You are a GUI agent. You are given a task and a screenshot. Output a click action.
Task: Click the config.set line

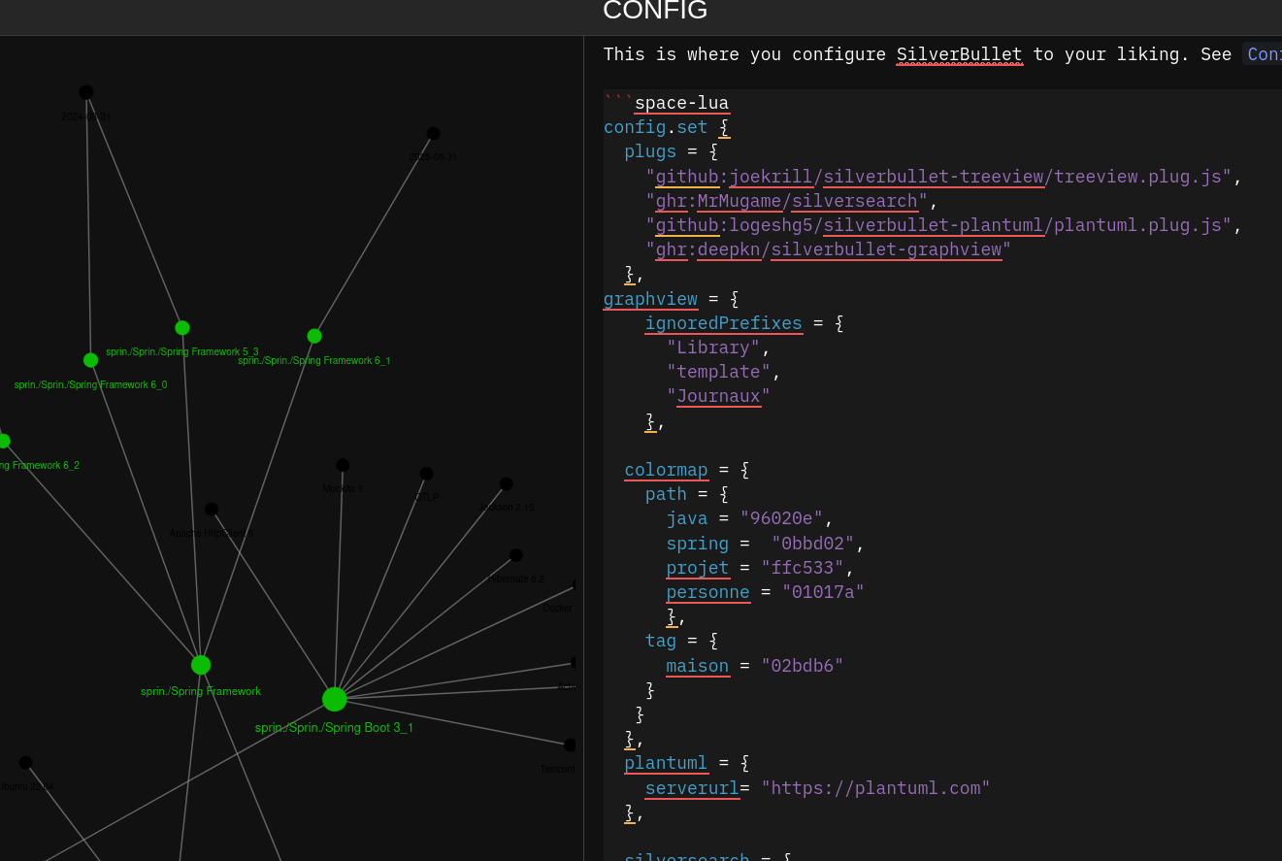(x=666, y=127)
